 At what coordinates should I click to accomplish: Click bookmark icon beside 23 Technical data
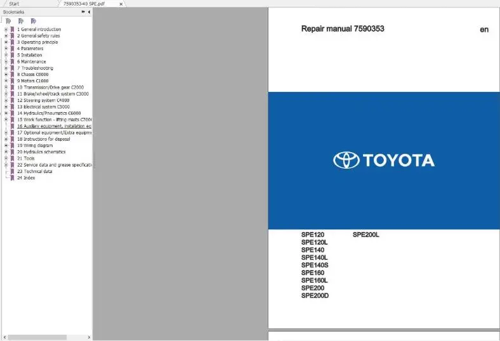[13, 171]
